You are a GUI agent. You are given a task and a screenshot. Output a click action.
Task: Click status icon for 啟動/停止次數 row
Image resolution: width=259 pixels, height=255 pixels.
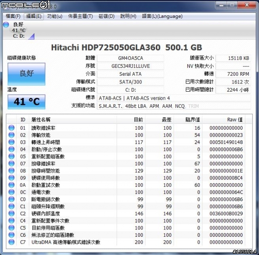click(x=11, y=149)
